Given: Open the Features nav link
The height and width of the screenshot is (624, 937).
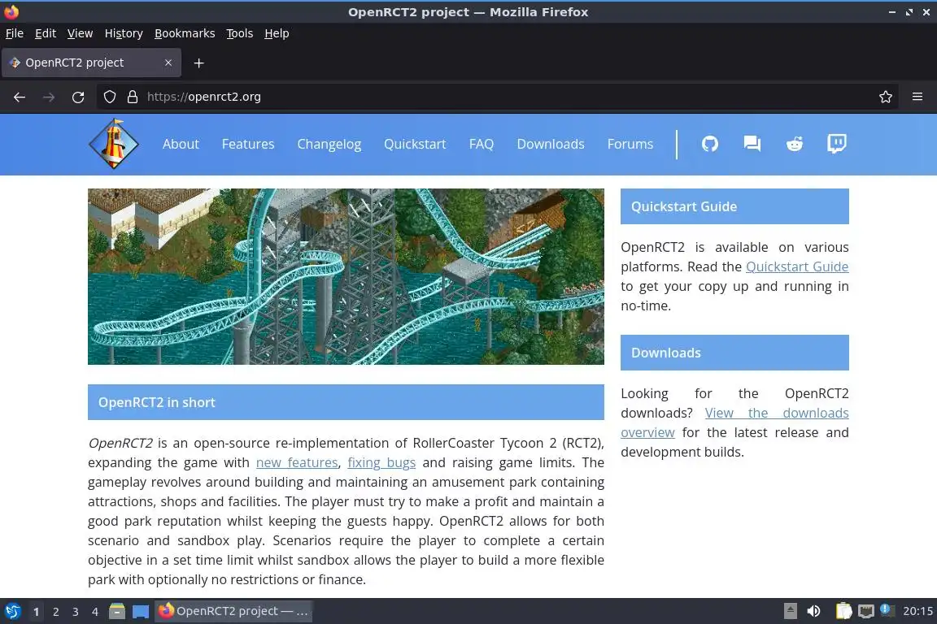Looking at the screenshot, I should pos(248,144).
